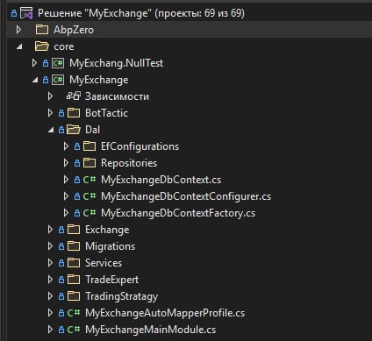The height and width of the screenshot is (341, 372).
Task: Select the MyExchangeDbContext.cs file name
Action: click(161, 180)
